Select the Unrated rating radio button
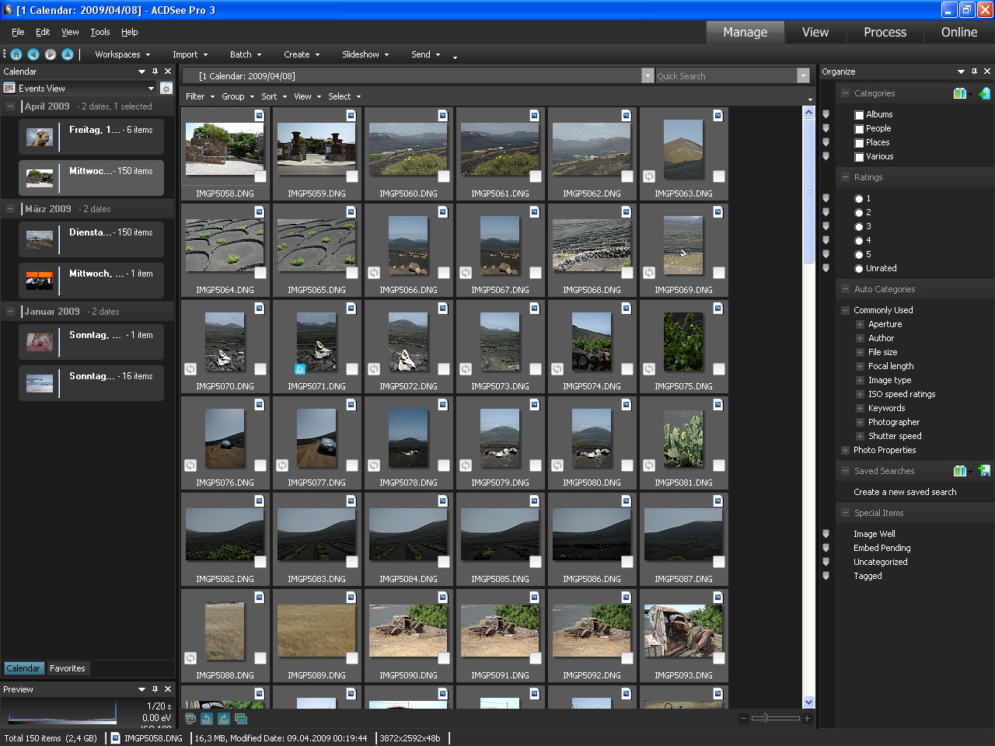Viewport: 995px width, 746px height. (858, 268)
